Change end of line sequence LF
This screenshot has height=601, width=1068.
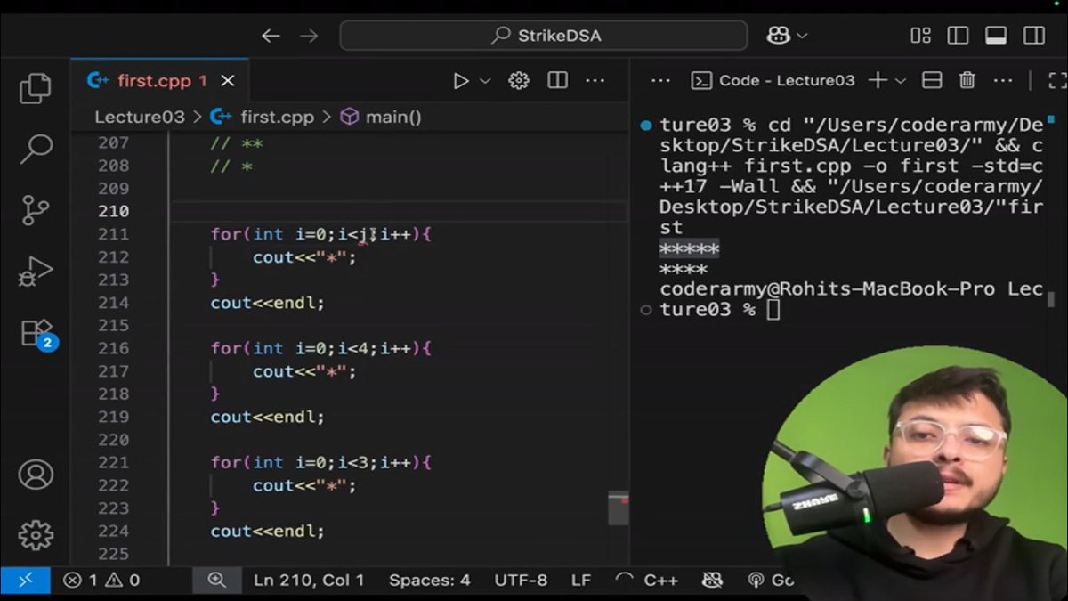point(580,580)
